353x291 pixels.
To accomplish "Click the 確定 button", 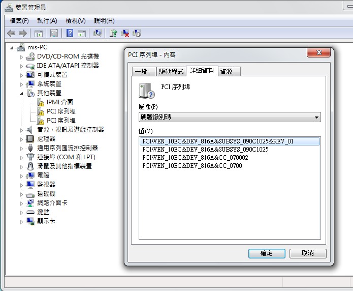I will pyautogui.click(x=267, y=253).
